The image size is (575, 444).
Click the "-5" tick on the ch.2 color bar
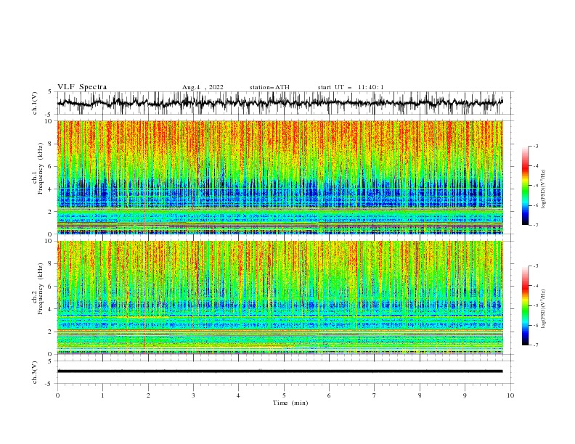point(536,305)
